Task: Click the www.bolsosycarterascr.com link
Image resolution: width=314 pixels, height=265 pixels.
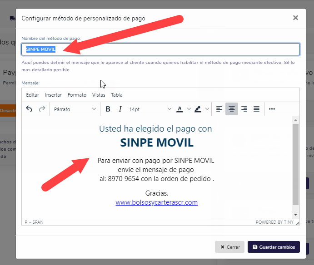Action: [157, 202]
